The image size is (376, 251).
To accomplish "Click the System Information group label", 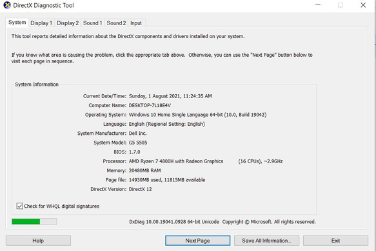I will coord(37,85).
